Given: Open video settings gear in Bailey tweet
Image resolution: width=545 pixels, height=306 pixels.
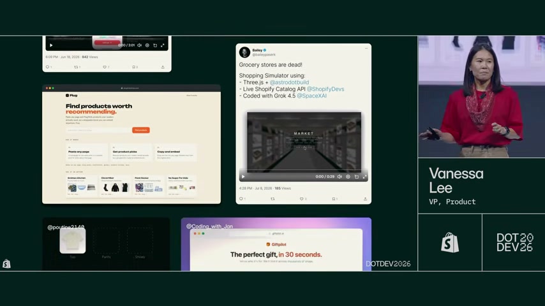Looking at the screenshot, I should (x=348, y=177).
